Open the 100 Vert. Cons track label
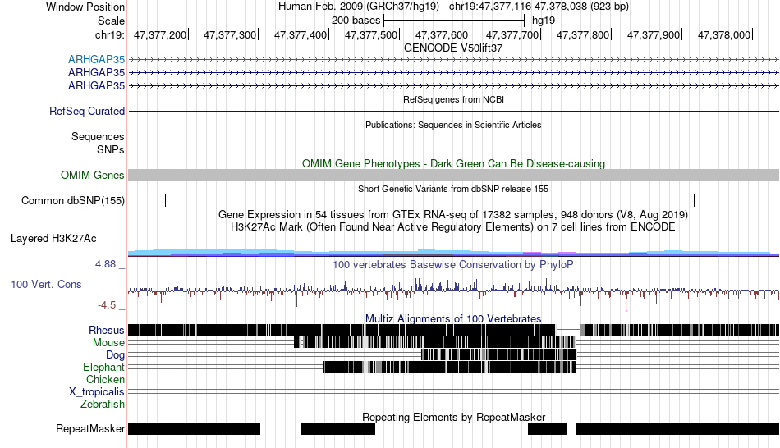Screen dimensions: 780x448 pyautogui.click(x=46, y=285)
